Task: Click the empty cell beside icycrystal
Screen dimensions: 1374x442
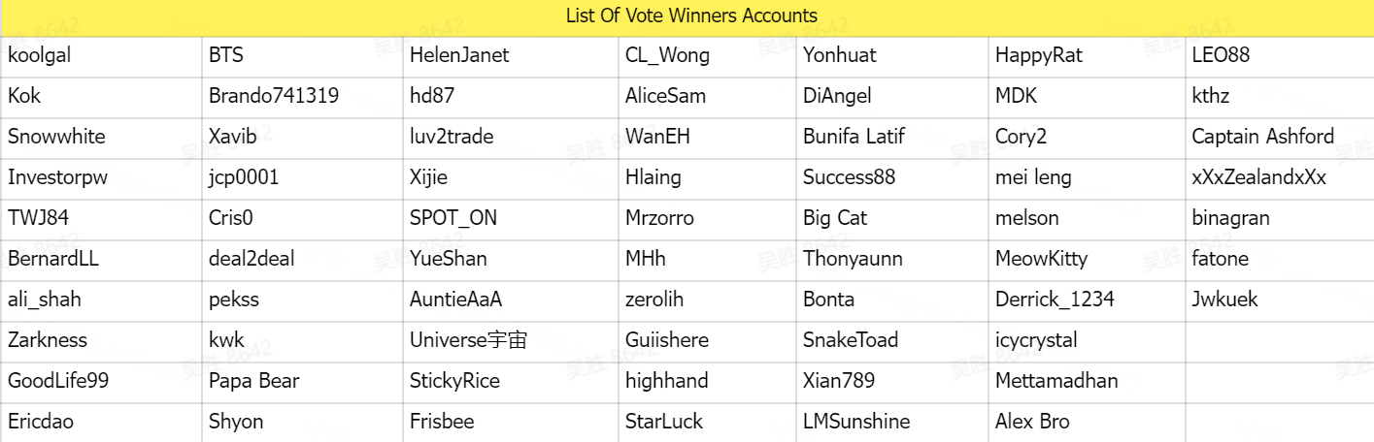Action: [x=1278, y=341]
